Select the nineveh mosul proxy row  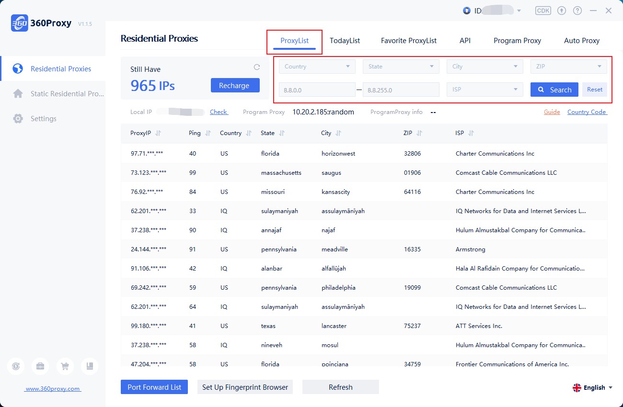click(364, 345)
